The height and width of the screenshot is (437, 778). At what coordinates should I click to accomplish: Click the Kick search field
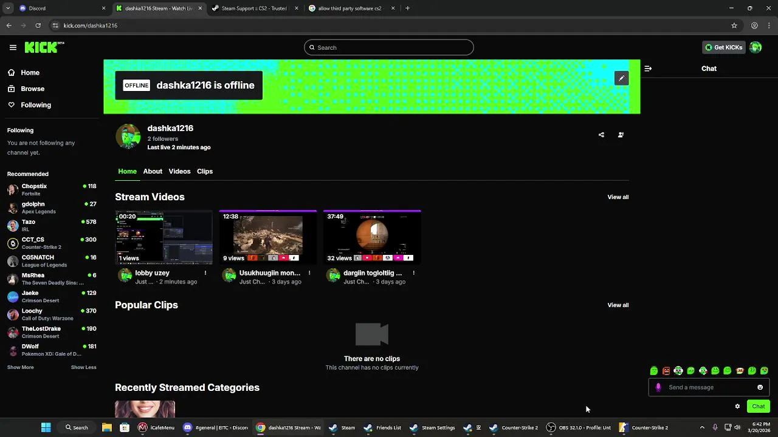coord(389,47)
